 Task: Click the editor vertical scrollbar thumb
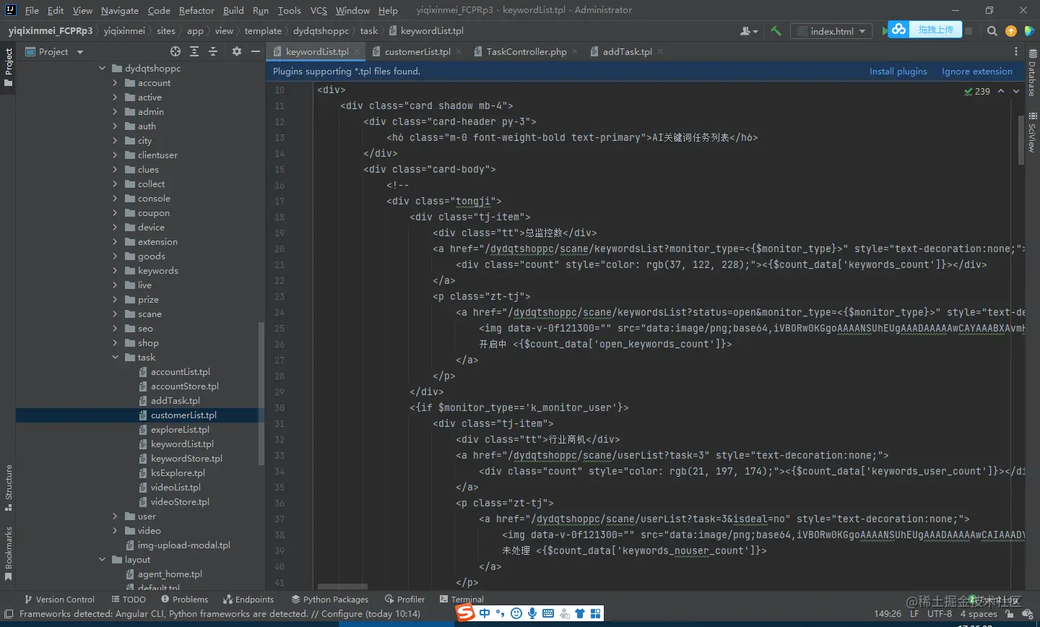(x=1021, y=140)
